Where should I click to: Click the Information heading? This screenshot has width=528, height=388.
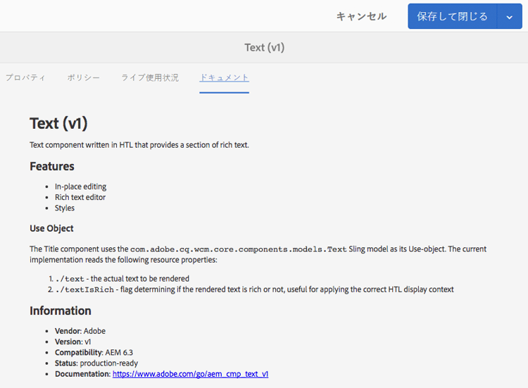[x=61, y=311]
